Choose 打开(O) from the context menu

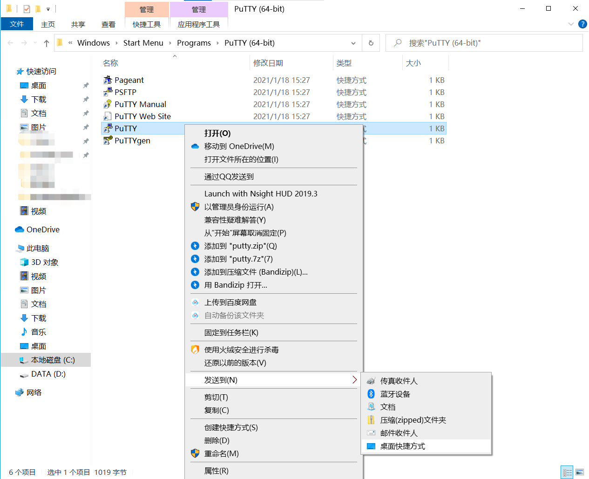point(217,133)
